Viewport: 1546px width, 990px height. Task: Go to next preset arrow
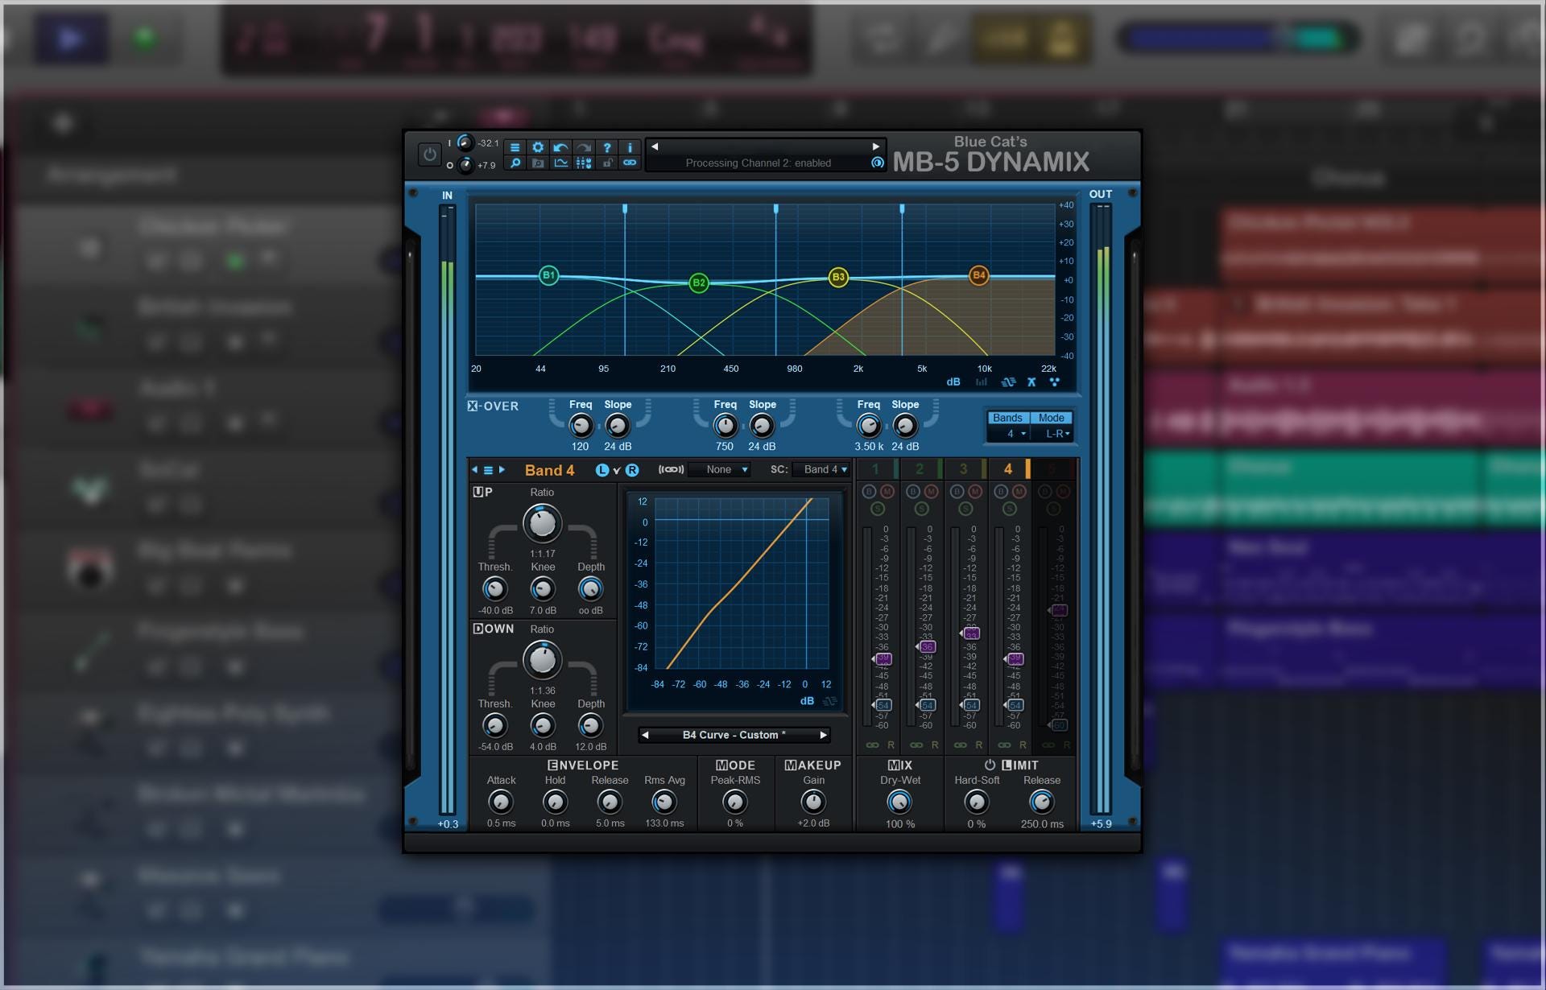coord(875,146)
